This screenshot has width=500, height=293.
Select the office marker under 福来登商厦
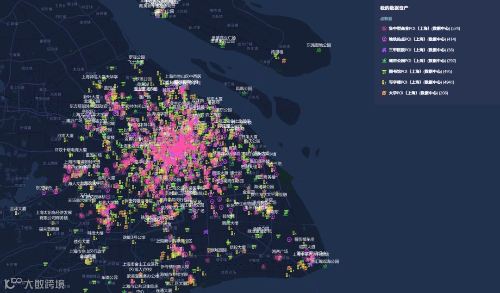click(49, 234)
